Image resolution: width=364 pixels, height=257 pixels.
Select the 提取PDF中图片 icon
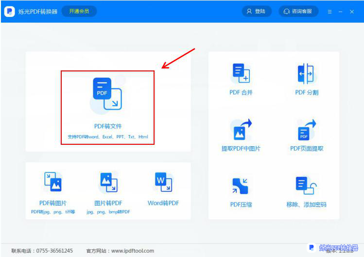click(x=241, y=130)
